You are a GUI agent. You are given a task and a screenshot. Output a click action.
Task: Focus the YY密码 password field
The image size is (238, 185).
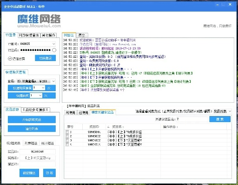point(36,50)
